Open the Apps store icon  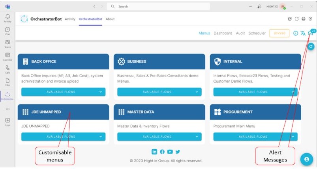point(8,122)
